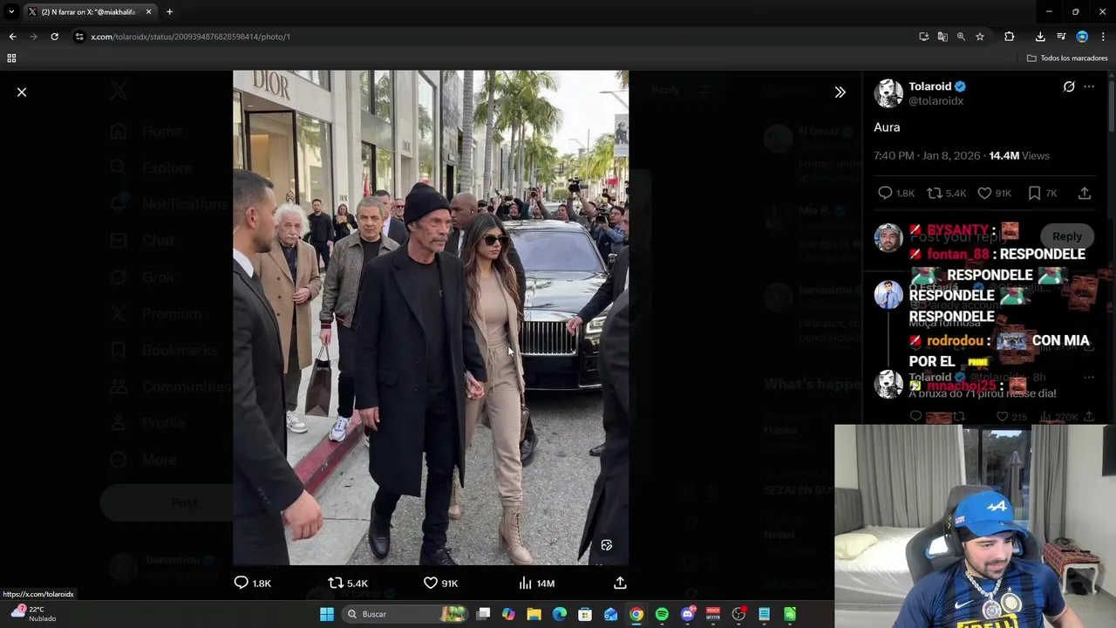Open the Mail app in the taskbar

611,614
